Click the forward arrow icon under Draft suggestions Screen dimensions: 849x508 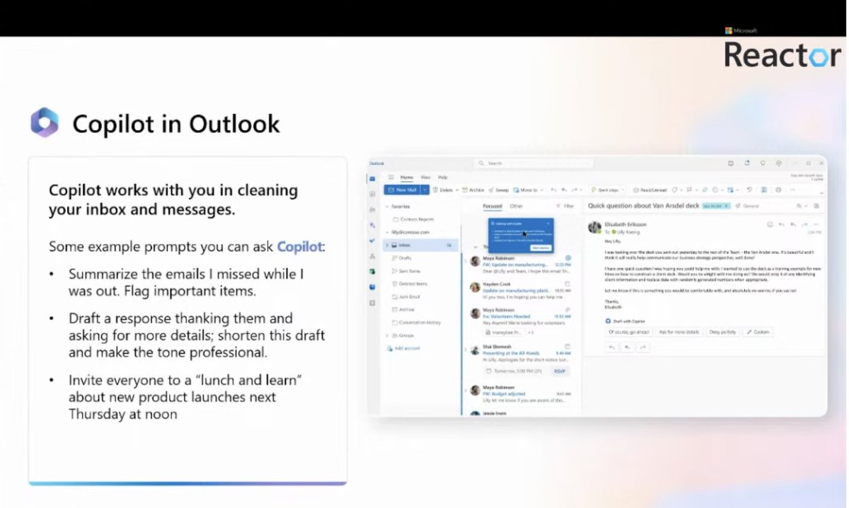[x=642, y=347]
